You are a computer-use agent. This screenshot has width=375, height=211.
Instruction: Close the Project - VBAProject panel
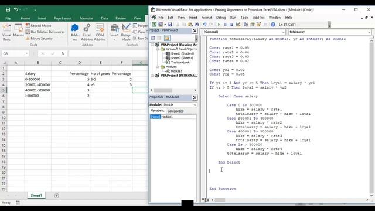(195, 31)
